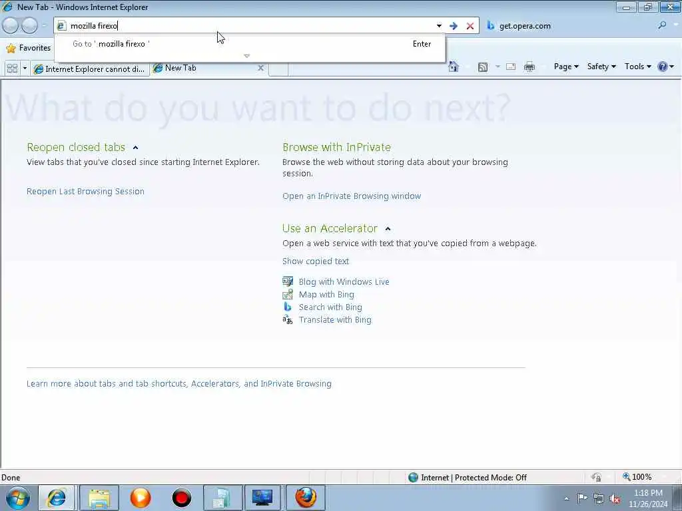Image resolution: width=682 pixels, height=511 pixels.
Task: Click the Forward navigation button
Action: pos(29,26)
